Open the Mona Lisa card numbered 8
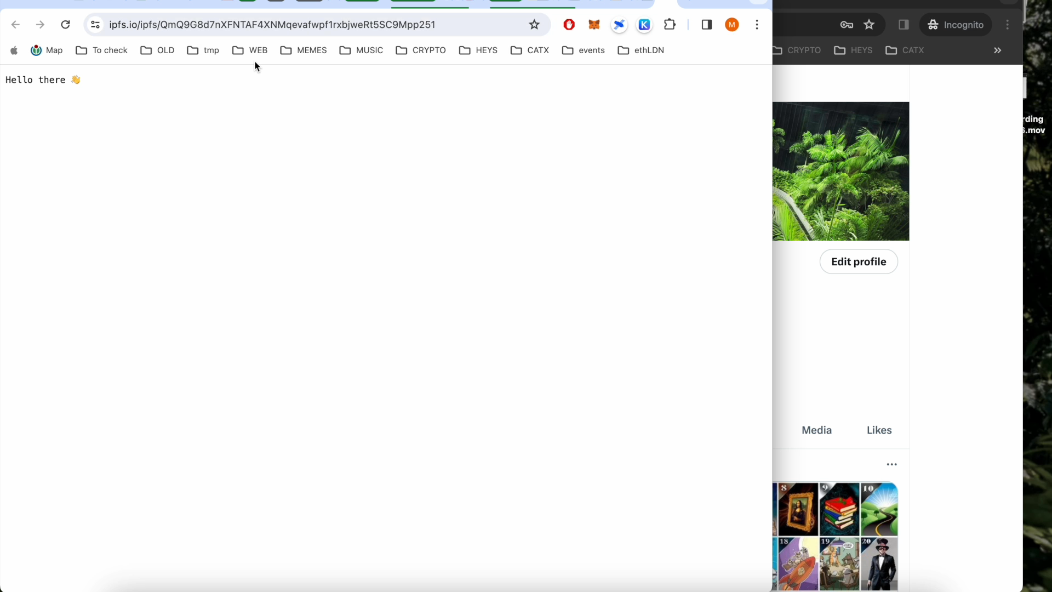The image size is (1052, 592). click(x=798, y=509)
